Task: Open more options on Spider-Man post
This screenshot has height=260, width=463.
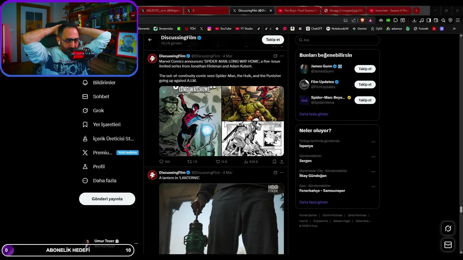Action: [x=282, y=56]
